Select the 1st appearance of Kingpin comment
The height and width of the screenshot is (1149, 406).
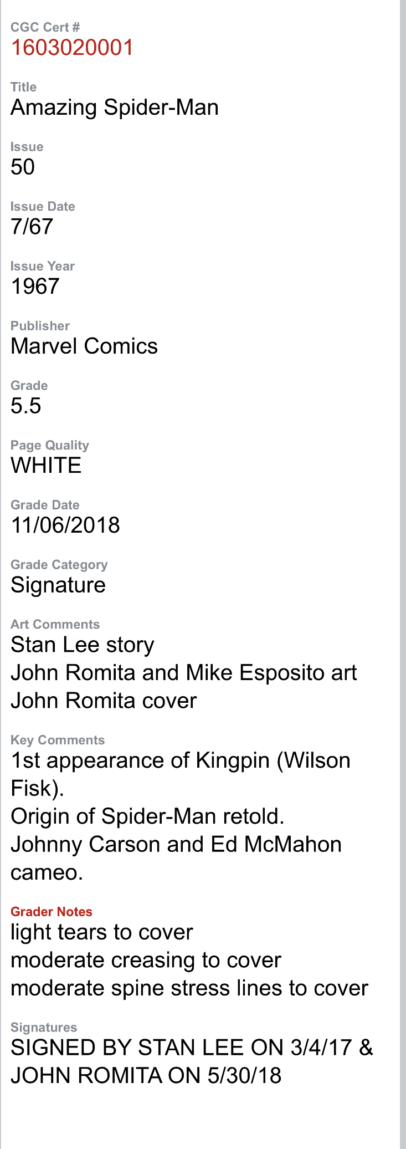click(181, 775)
